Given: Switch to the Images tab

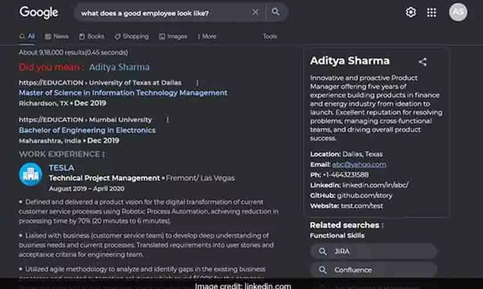Looking at the screenshot, I should pos(173,36).
